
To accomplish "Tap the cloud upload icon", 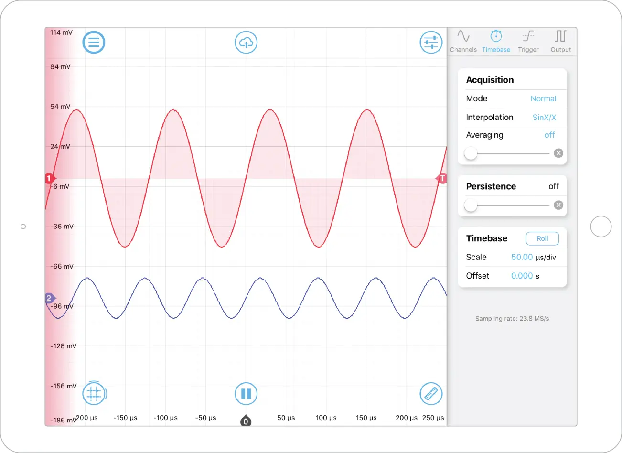I will 246,43.
